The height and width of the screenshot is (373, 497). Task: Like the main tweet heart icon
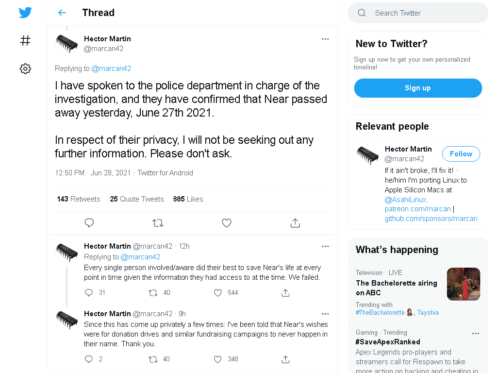226,222
